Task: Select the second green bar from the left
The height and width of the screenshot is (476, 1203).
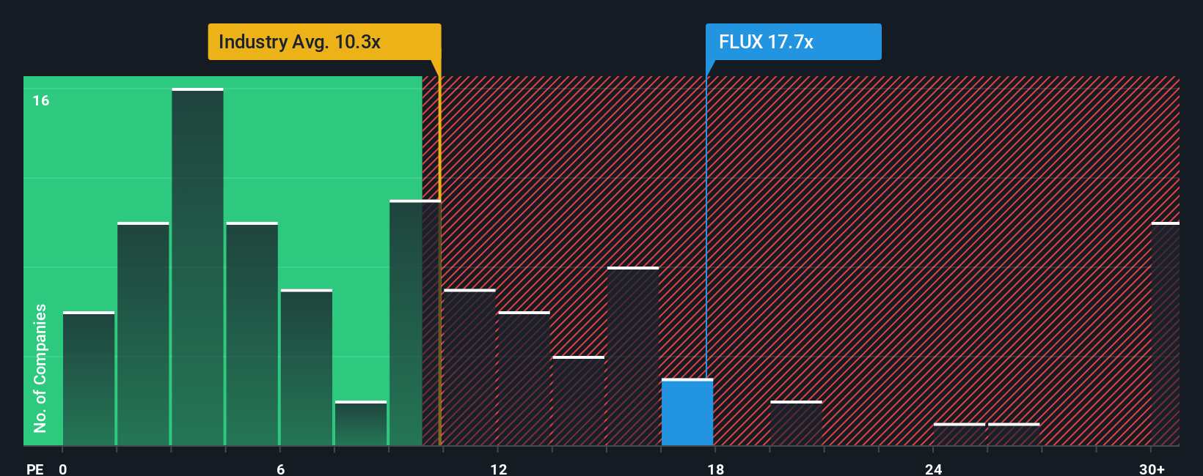Action: pyautogui.click(x=143, y=334)
